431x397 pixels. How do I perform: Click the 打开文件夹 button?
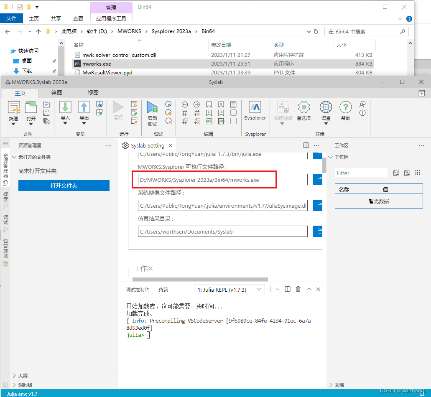pos(64,186)
